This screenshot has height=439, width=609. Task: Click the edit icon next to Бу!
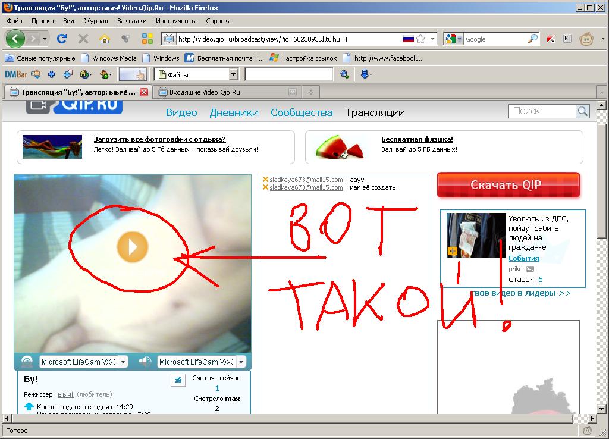pos(178,380)
